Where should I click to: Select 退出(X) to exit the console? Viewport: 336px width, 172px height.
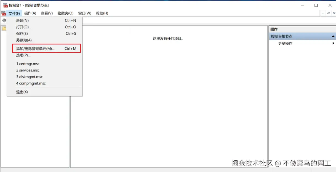[x=22, y=92]
